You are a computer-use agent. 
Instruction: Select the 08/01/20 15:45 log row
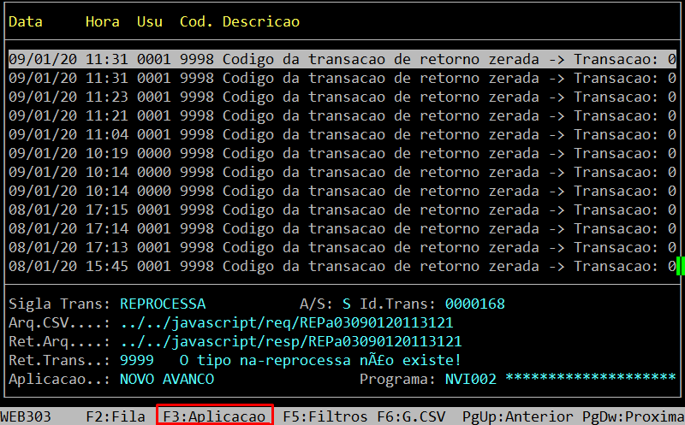342,266
